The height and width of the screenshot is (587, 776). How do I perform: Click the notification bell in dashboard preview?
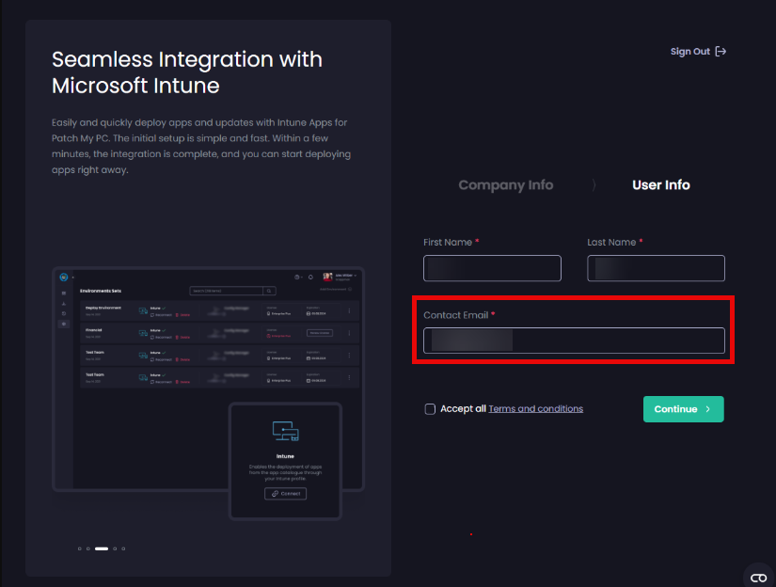coord(310,278)
